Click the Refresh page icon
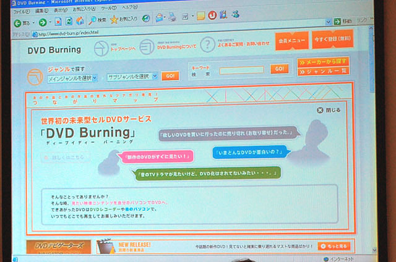This screenshot has height=262, width=396. [69, 22]
